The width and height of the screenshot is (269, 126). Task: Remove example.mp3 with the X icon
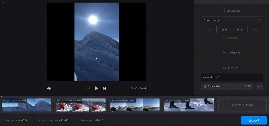259,77
